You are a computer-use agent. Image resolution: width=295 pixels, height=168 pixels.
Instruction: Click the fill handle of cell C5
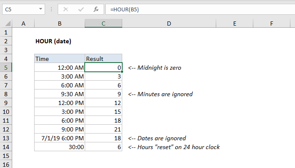point(122,72)
